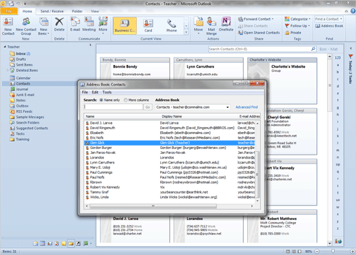Switch to Send / Receive tab
Viewport: 356px width, 255px height.
52,11
